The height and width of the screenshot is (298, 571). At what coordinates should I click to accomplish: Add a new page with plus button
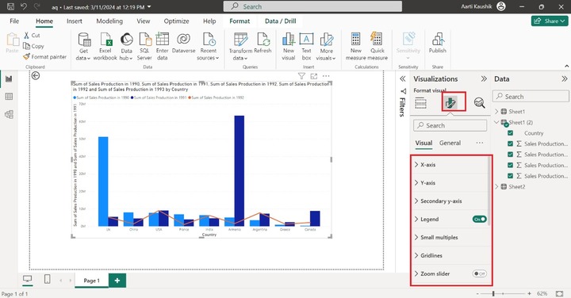tap(117, 281)
